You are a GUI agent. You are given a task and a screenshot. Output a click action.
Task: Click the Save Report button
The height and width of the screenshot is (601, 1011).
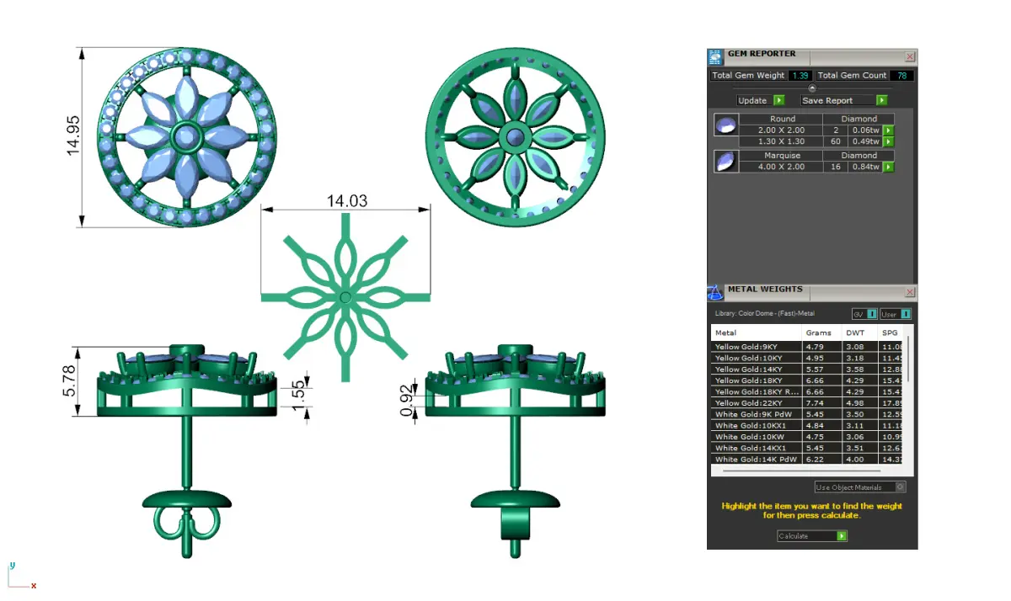(843, 100)
